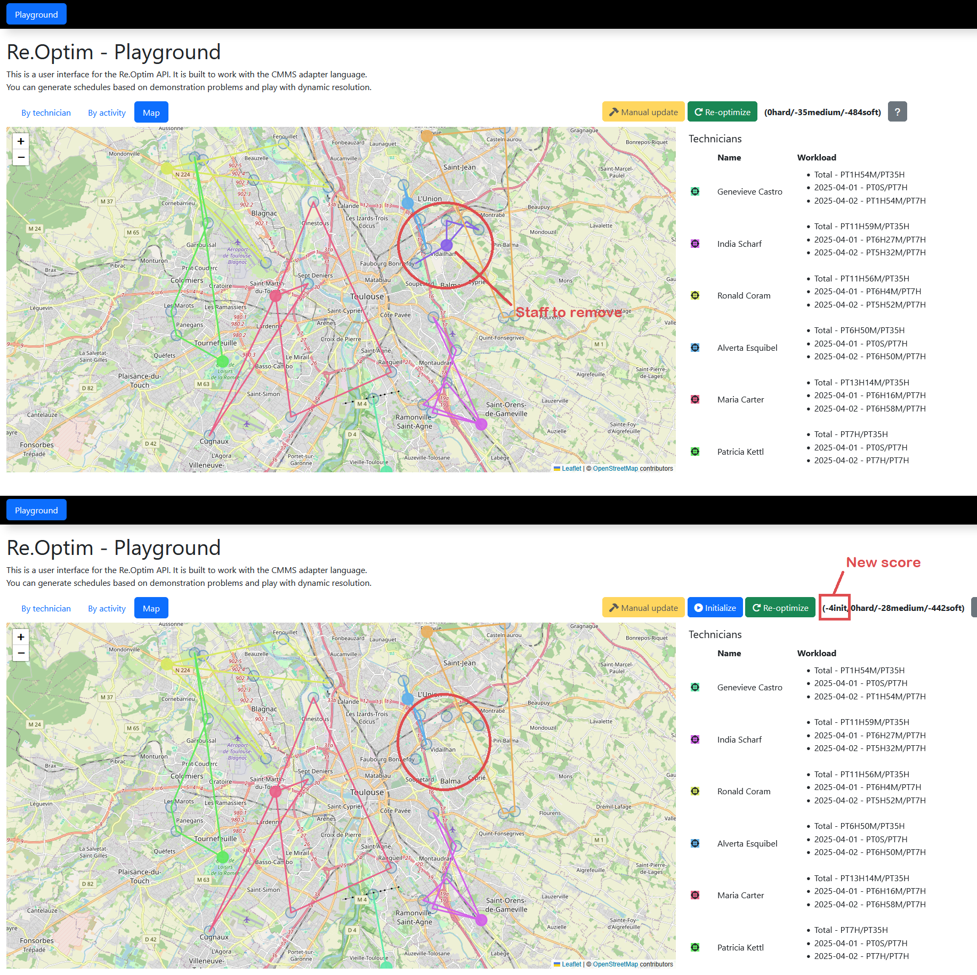
Task: Click the magenta technician marker near Saint-Orens, top map
Action: (x=481, y=424)
